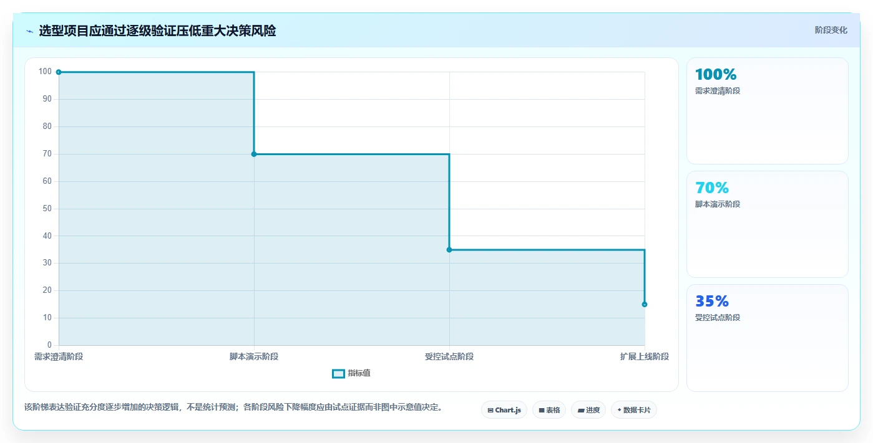Click the y-axis label 100
This screenshot has width=873, height=443.
45,72
